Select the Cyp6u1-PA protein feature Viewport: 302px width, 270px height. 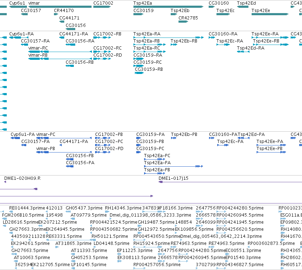15,138
